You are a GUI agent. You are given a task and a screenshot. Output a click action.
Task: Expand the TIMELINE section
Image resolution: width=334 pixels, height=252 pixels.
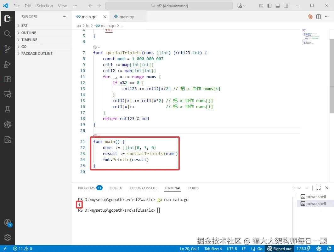point(43,40)
